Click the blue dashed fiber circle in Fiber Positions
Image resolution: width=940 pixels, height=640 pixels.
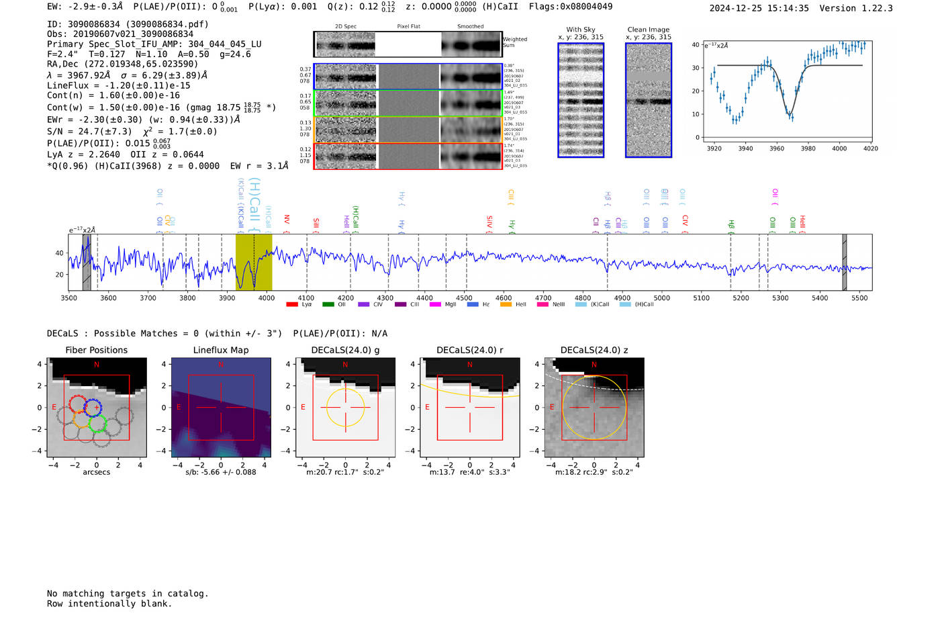click(93, 406)
